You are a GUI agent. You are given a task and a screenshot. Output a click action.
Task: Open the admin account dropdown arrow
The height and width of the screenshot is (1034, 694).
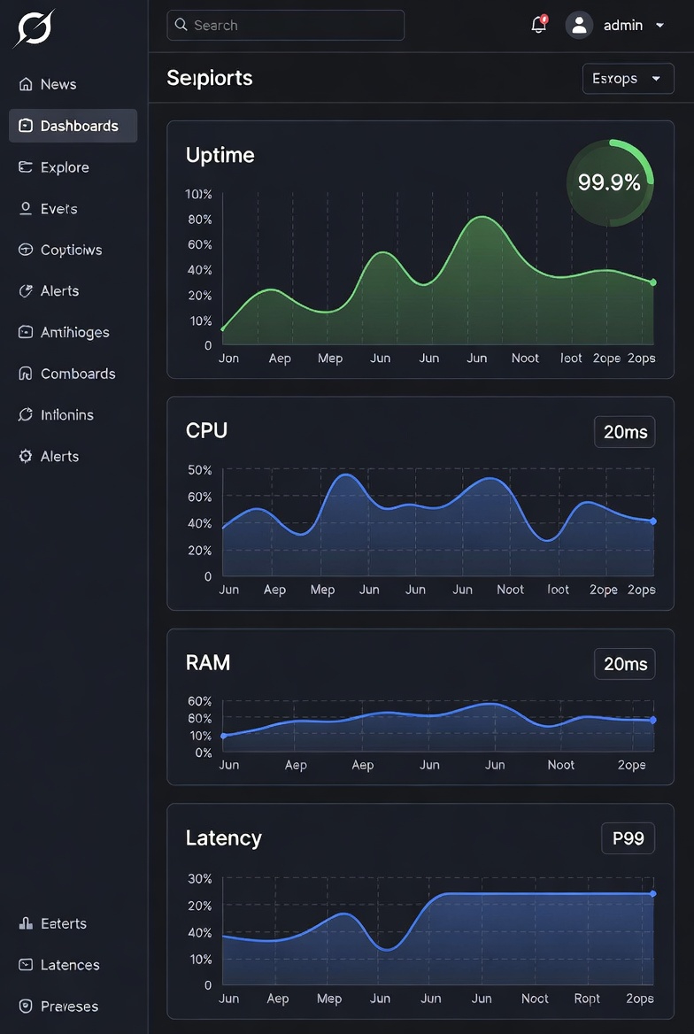point(659,26)
